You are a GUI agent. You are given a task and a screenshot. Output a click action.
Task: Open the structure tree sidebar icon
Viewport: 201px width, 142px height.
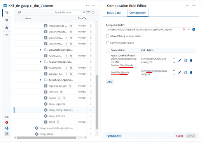click(7, 13)
